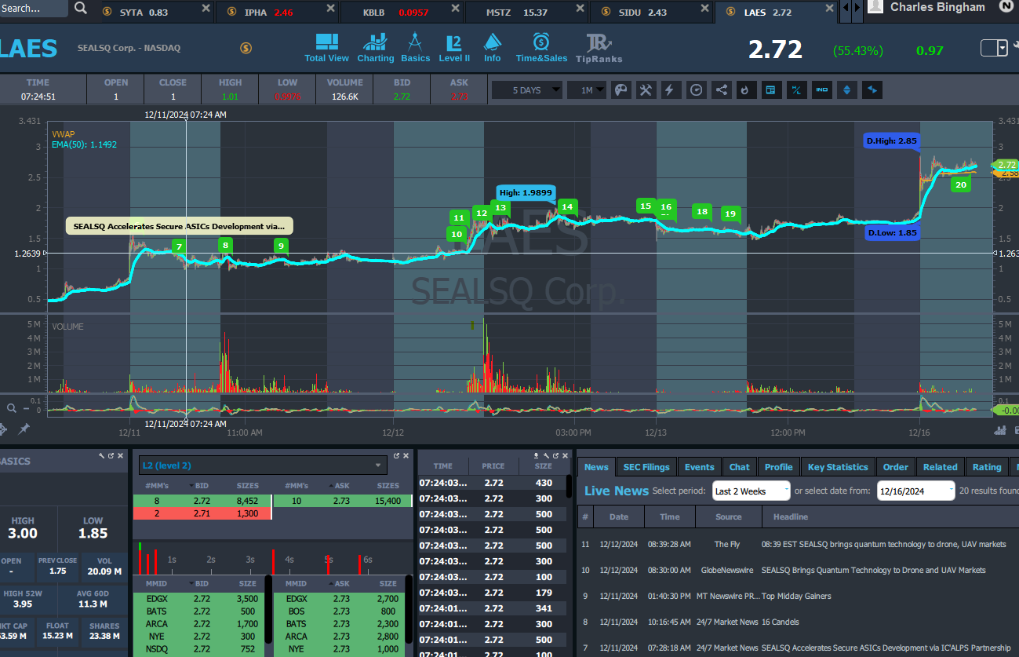Viewport: 1019px width, 657px height.
Task: Open headline 'SEALSQ Brings Quantum Technology to Drone'
Action: (x=873, y=570)
